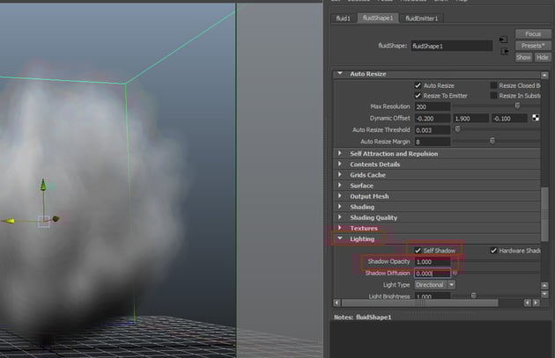This screenshot has width=555, height=358.
Task: Switch to the fluidEmitter1 tab
Action: tap(421, 18)
